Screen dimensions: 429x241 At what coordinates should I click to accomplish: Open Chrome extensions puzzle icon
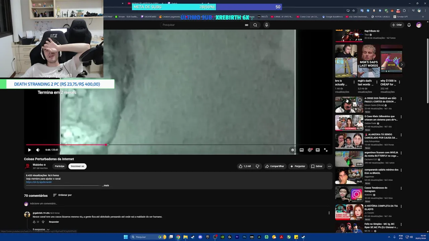click(x=404, y=11)
